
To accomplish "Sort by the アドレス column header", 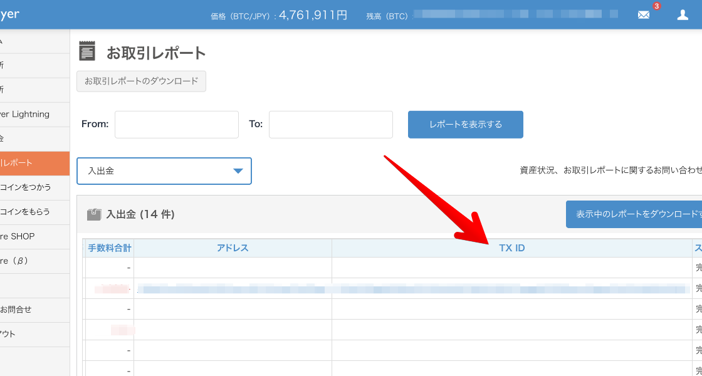I will pyautogui.click(x=233, y=248).
